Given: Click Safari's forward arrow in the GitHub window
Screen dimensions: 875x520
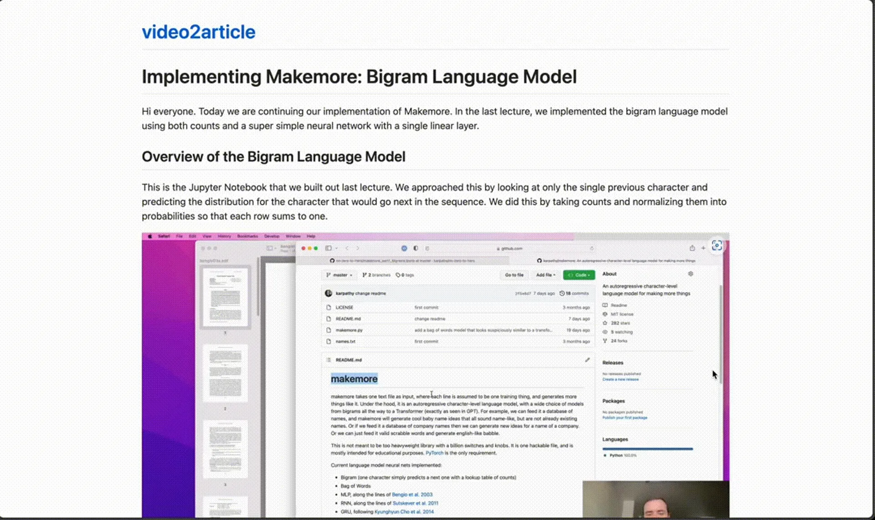Looking at the screenshot, I should (358, 248).
